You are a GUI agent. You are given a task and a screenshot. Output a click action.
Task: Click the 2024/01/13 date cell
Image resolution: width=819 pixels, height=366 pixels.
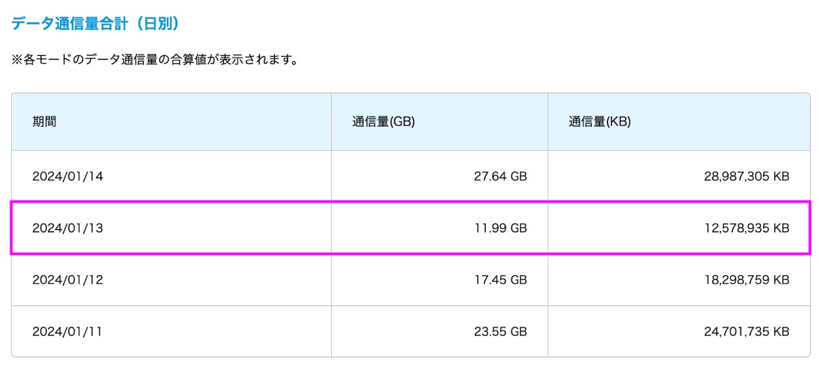171,228
